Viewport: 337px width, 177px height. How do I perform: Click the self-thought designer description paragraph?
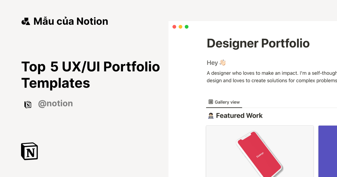tap(271, 77)
